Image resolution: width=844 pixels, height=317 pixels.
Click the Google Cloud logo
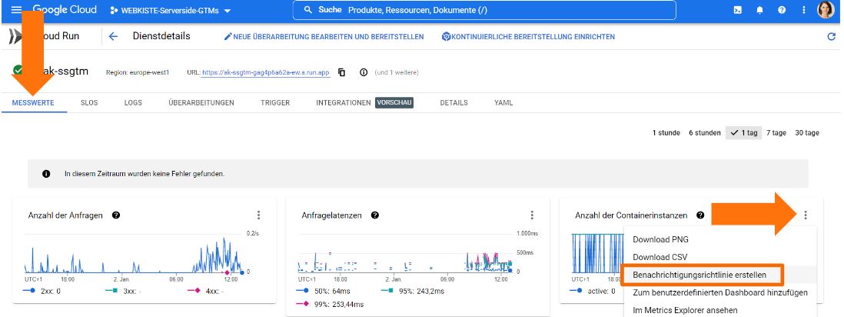[65, 10]
